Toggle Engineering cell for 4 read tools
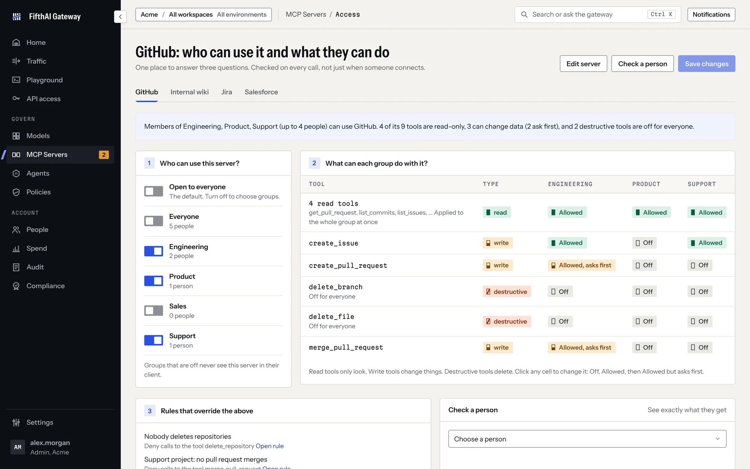Viewport: 750px width, 469px height. (567, 212)
